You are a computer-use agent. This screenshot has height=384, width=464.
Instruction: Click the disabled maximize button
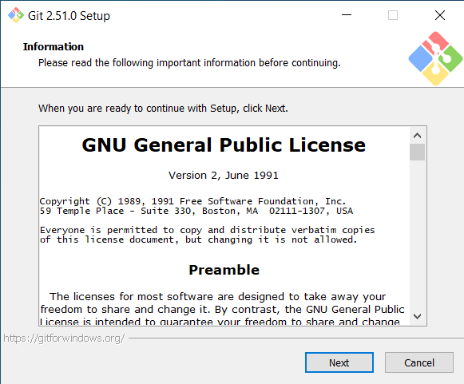[393, 15]
